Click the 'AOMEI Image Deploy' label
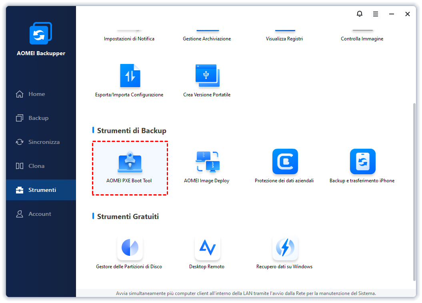The height and width of the screenshot is (303, 422). [206, 181]
